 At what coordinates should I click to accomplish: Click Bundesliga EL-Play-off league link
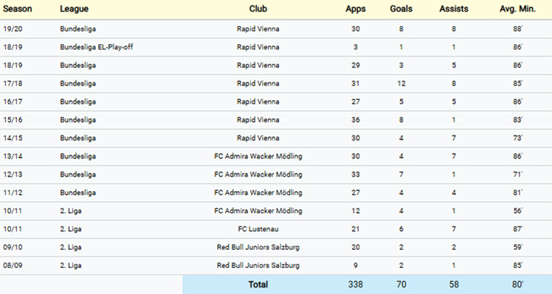click(97, 47)
